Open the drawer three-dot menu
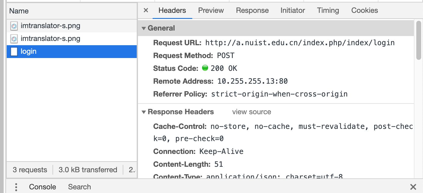Image resolution: width=423 pixels, height=193 pixels. 16,187
